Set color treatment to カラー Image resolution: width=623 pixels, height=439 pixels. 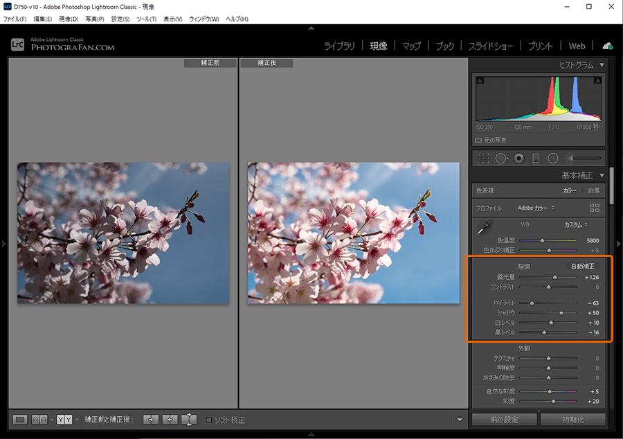[x=570, y=190]
